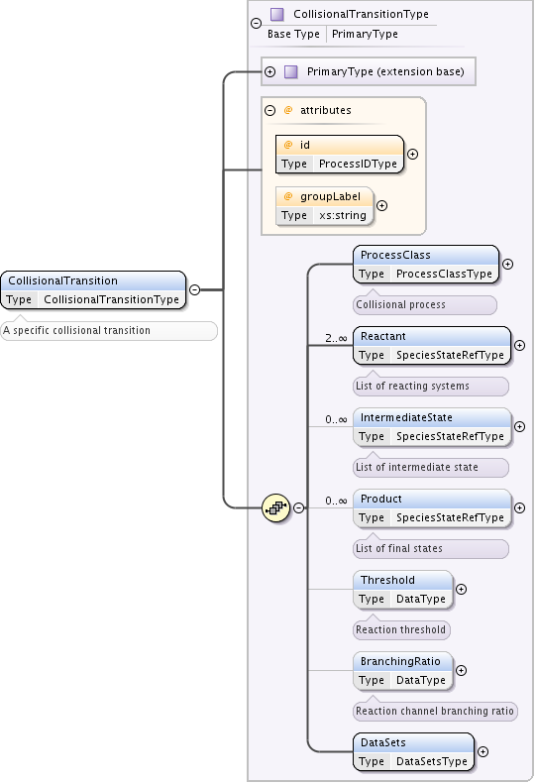Select the Threshold element box
The height and width of the screenshot is (784, 536).
(403, 589)
